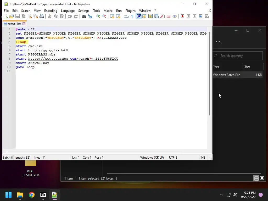Image resolution: width=268 pixels, height=201 pixels.
Task: Open the Edit menu
Action: (15, 10)
